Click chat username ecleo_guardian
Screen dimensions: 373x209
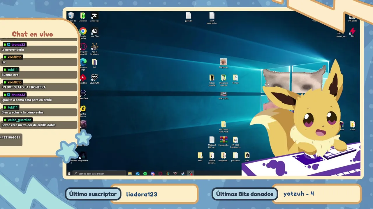pyautogui.click(x=20, y=120)
